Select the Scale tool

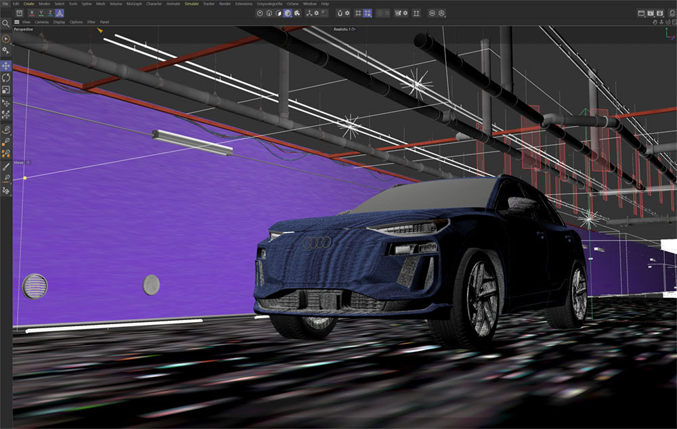coord(5,90)
